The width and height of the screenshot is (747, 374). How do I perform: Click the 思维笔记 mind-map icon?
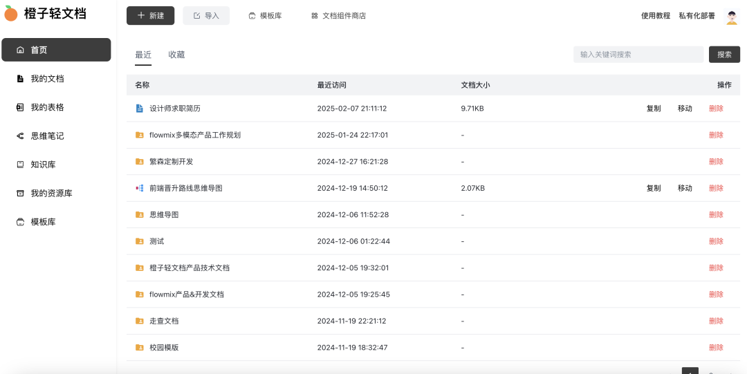tap(20, 135)
